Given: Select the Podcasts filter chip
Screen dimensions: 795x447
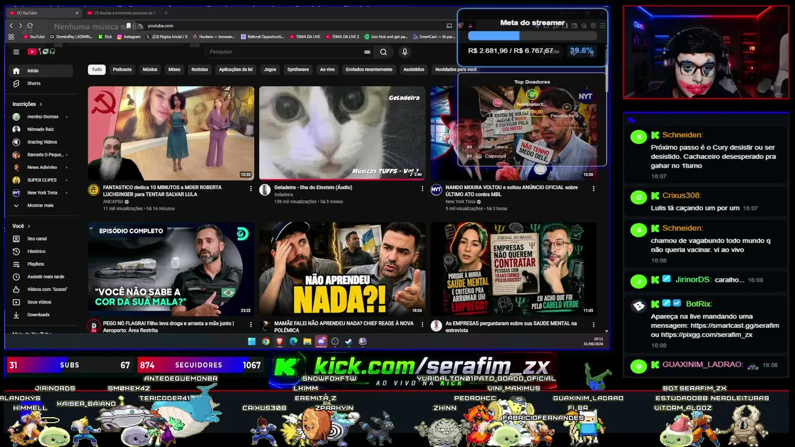Looking at the screenshot, I should pyautogui.click(x=122, y=70).
